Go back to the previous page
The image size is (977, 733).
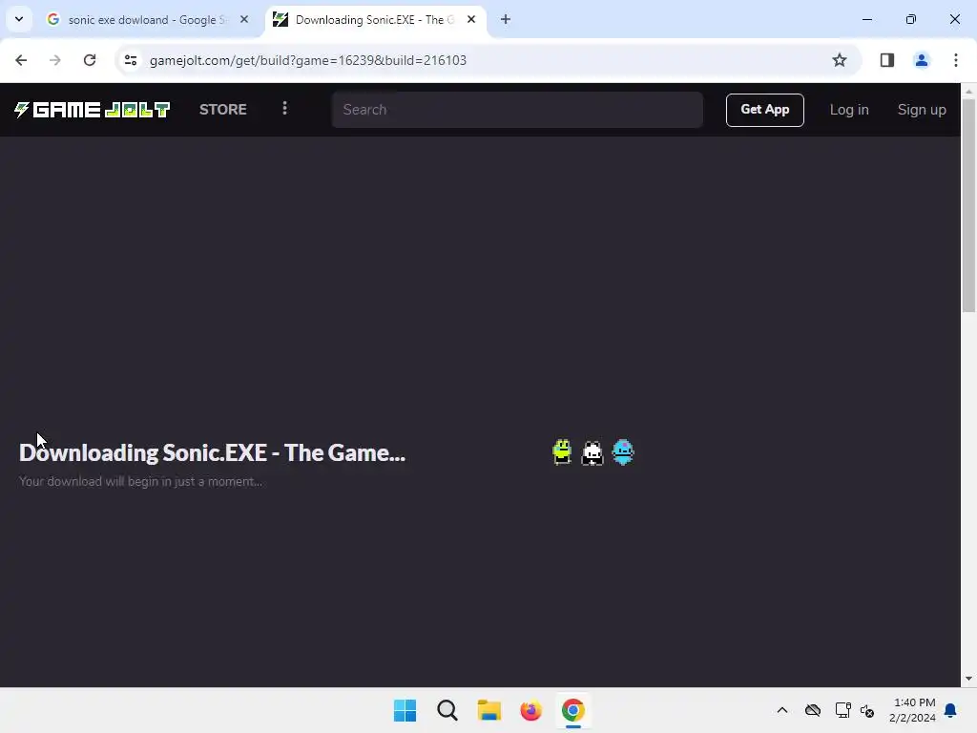21,60
